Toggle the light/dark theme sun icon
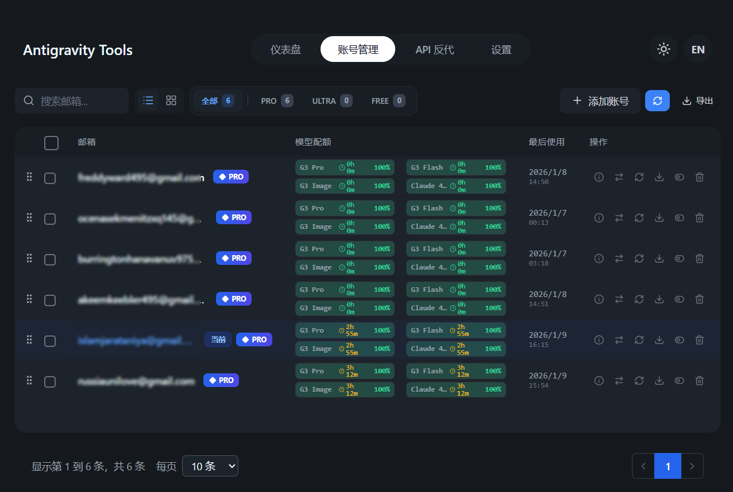 (663, 49)
